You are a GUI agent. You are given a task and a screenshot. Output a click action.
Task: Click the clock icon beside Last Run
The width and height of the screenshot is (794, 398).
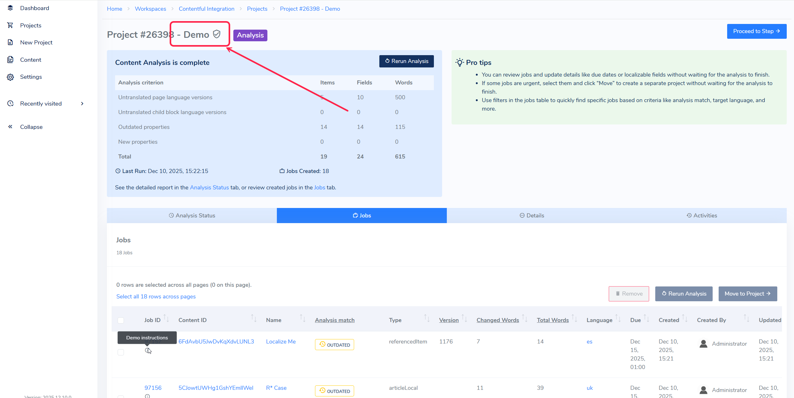[x=118, y=171]
